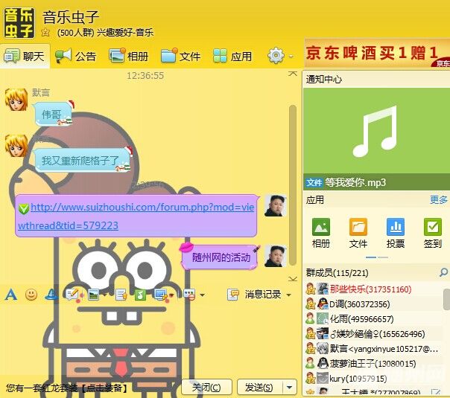Click the 关闭(C) button

[x=206, y=388]
